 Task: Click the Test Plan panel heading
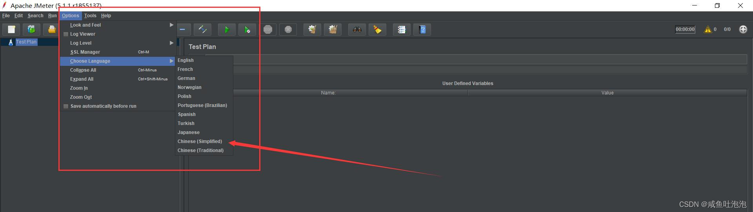202,47
